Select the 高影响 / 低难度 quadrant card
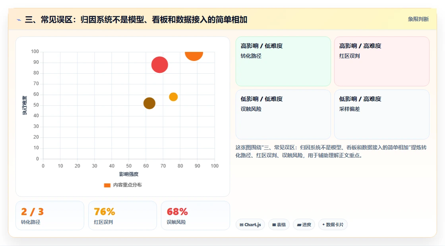This screenshot has width=445, height=246. pos(283,61)
